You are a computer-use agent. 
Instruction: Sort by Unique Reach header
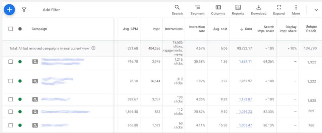[311, 29]
